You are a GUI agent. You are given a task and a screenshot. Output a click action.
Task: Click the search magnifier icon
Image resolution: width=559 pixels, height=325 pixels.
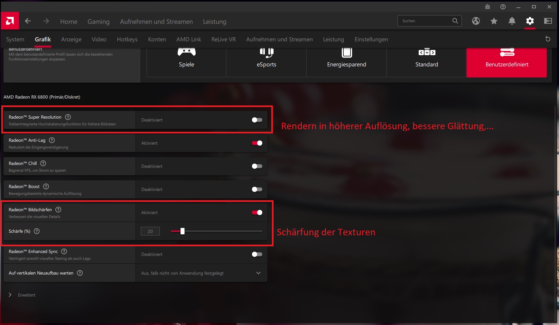tap(455, 21)
